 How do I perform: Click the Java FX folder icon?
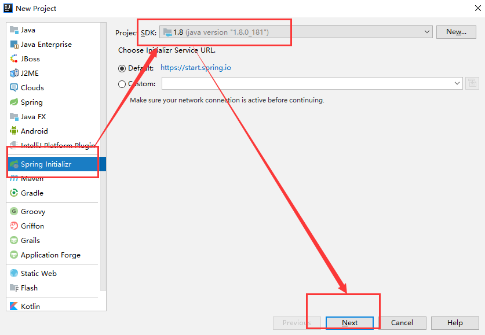pos(14,116)
